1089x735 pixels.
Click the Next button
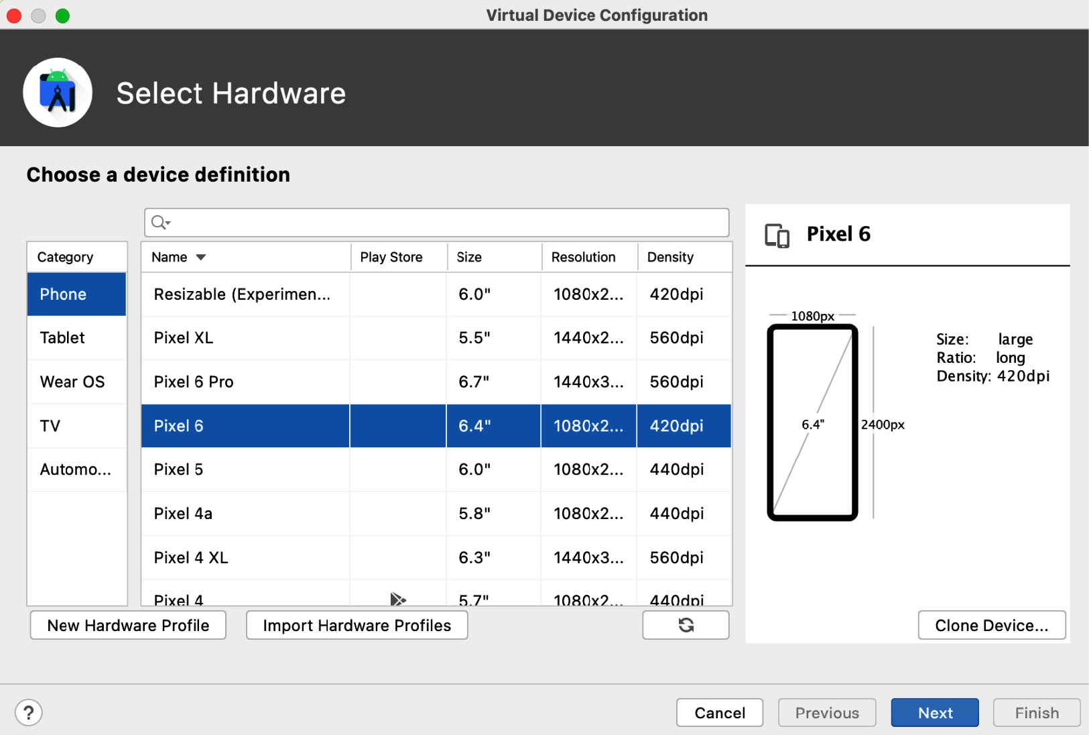(x=935, y=713)
